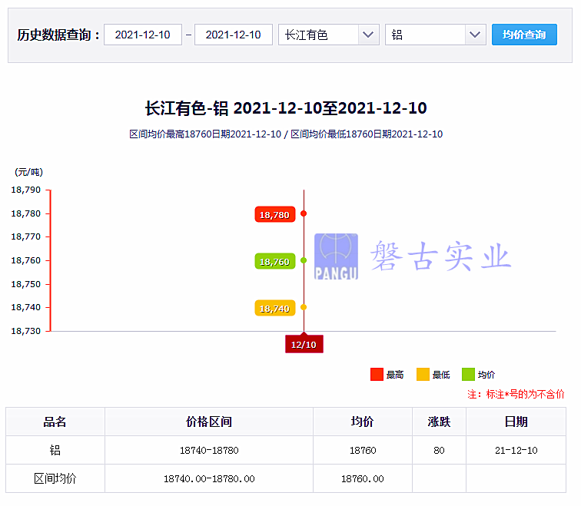Image resolution: width=581 pixels, height=506 pixels.
Task: Open the 长江有色 market dropdown
Action: [329, 35]
